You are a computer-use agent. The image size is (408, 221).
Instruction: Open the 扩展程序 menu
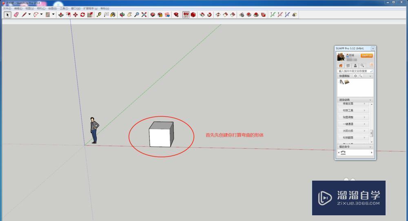(x=90, y=9)
